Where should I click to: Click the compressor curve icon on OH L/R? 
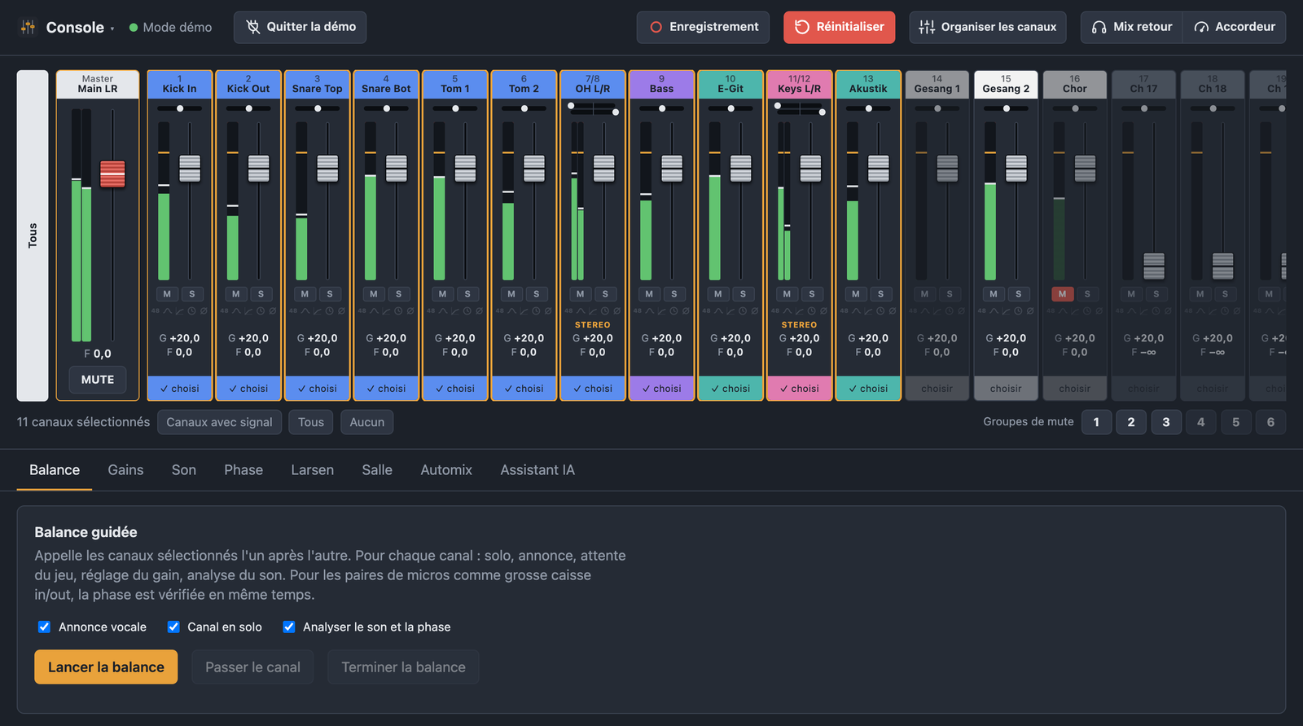(593, 311)
